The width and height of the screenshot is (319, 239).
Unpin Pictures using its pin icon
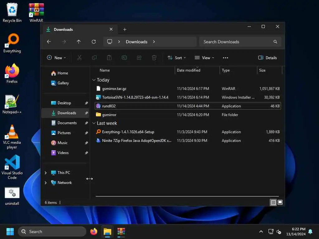pyautogui.click(x=87, y=133)
